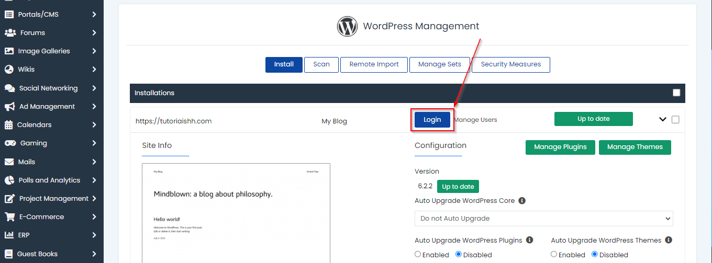This screenshot has width=712, height=263.
Task: Click the Polls and Analytics pie chart icon
Action: click(x=9, y=180)
